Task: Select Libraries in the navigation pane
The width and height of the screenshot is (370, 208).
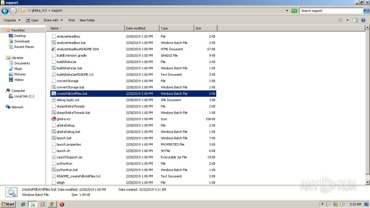Action: click(x=17, y=58)
